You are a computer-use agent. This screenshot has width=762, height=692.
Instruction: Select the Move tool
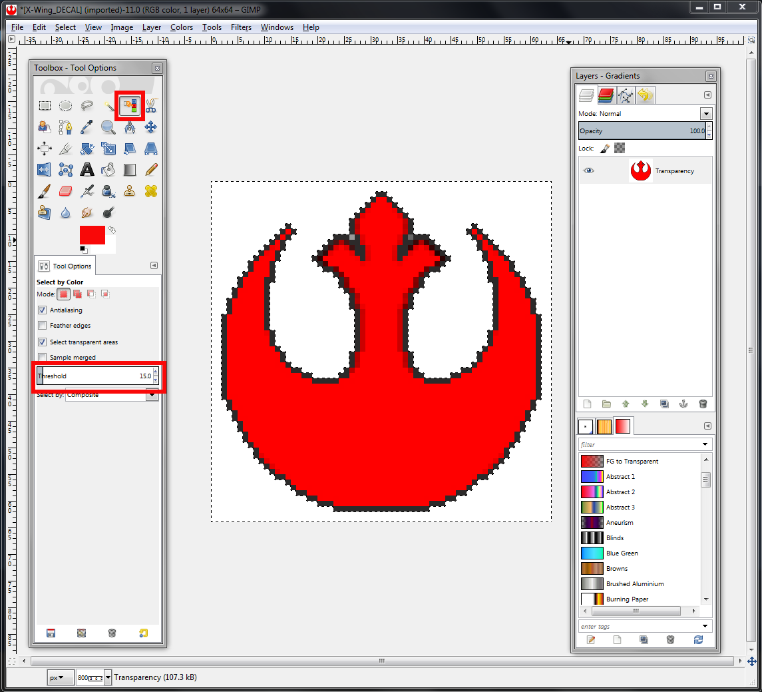150,127
